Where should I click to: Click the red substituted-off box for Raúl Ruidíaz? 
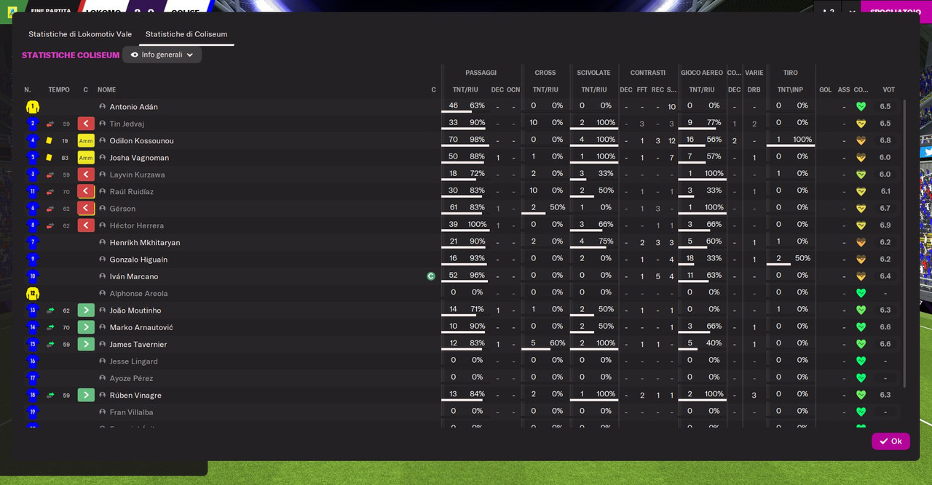[86, 191]
